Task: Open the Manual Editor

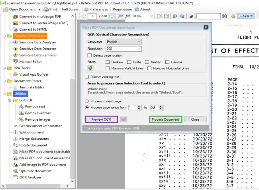Action: 31,62
